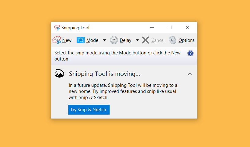Click the gray X Cancel icon
The height and width of the screenshot is (147, 250).
coord(145,40)
